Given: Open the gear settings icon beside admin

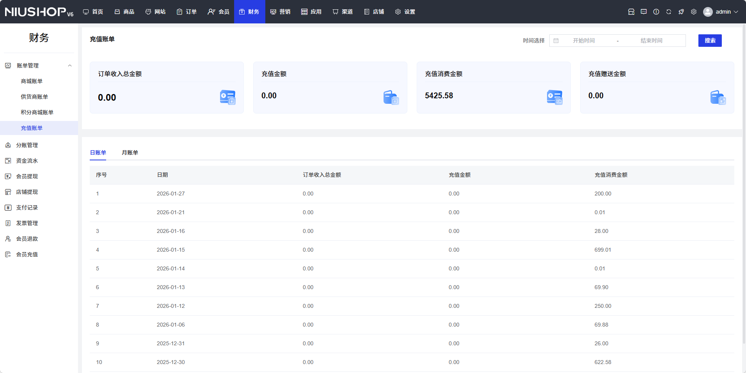Looking at the screenshot, I should tap(693, 12).
